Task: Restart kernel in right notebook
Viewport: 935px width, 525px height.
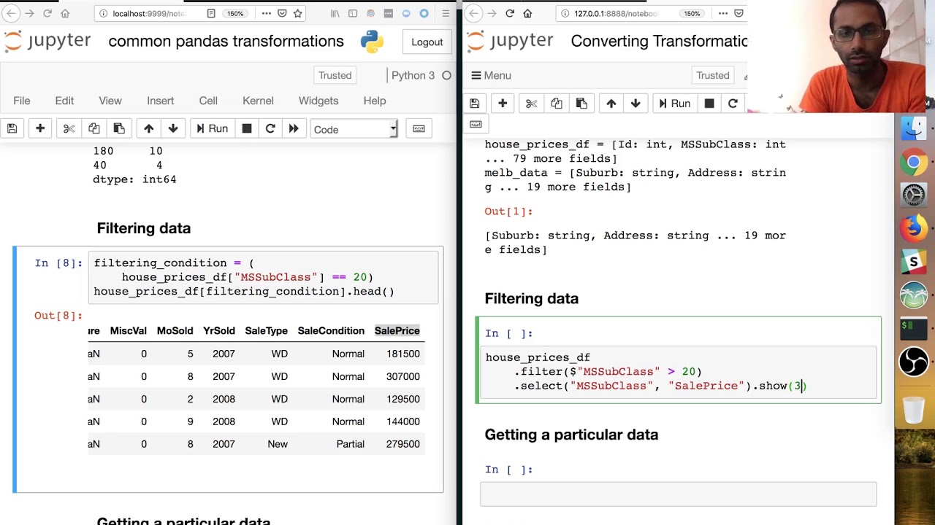Action: tap(733, 104)
